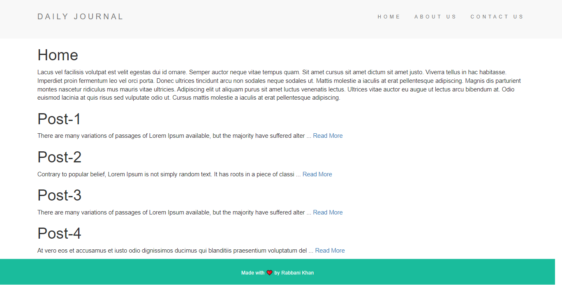Click the gray header banner area

coord(247,19)
